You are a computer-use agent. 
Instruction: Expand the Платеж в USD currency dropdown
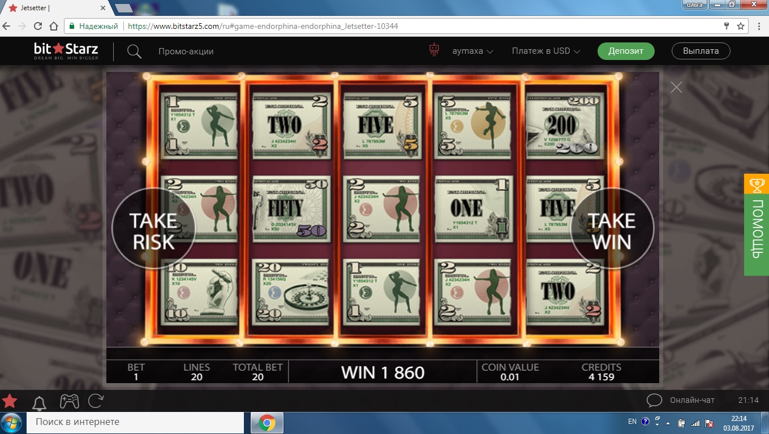(546, 51)
